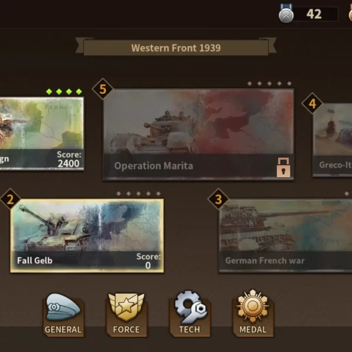Click the Western Front 1939 banner
This screenshot has height=352, width=352.
(x=176, y=48)
